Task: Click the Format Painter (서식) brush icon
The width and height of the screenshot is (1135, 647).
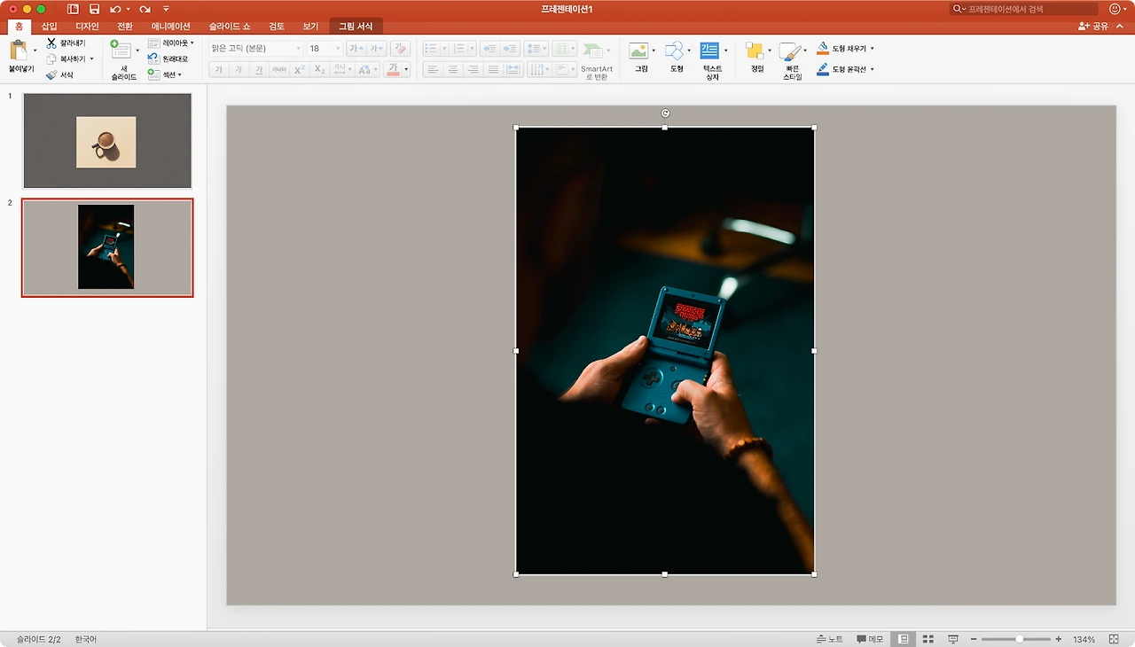Action: coord(51,75)
